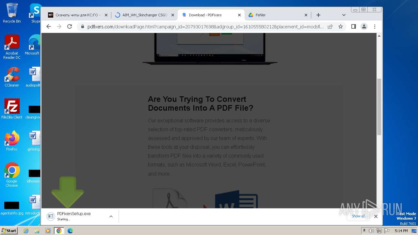Viewport: 418px width, 235px height.
Task: Open the Chrome profile avatar
Action: (364, 26)
